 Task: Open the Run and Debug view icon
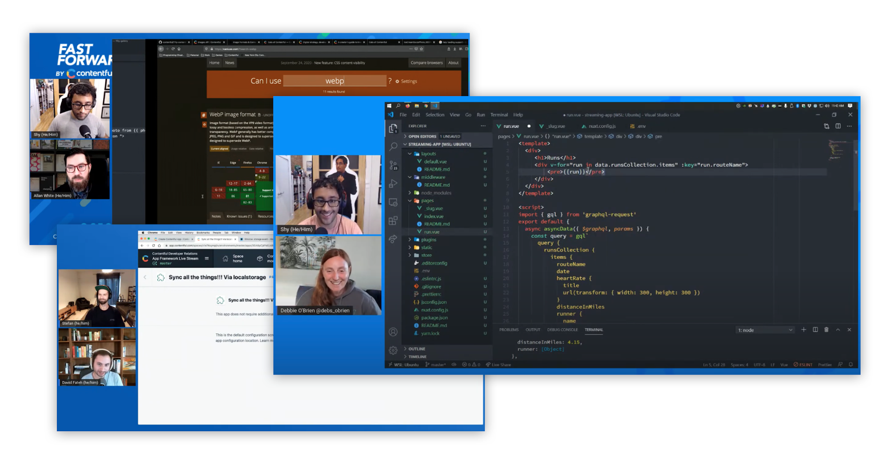pos(393,184)
